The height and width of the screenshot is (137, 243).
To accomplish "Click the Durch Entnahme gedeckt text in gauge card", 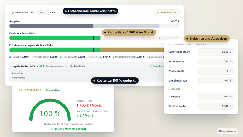I will point(70,129).
